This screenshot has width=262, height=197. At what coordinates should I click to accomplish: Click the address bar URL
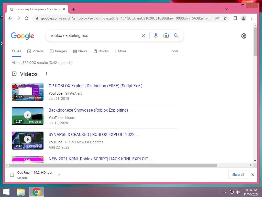pos(125,18)
